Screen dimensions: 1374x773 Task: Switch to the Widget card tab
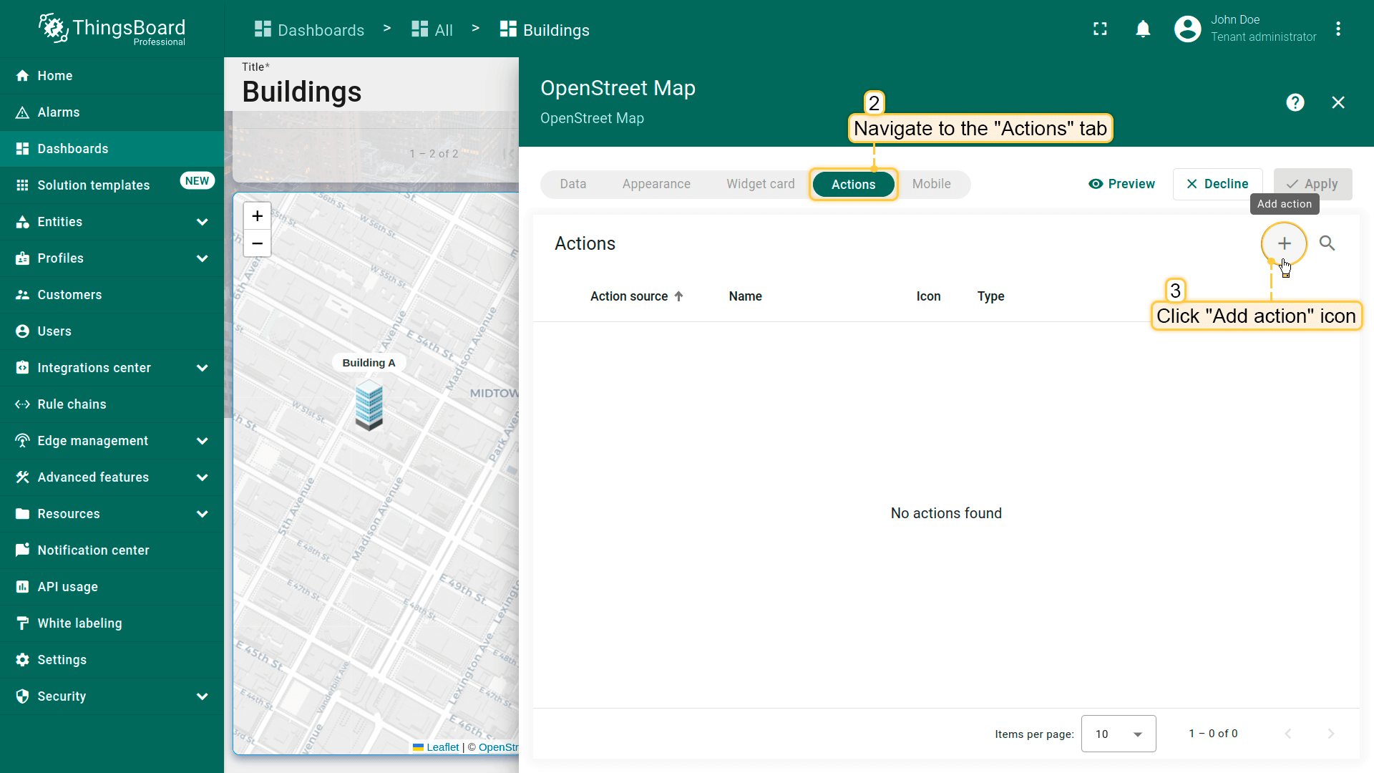click(760, 184)
